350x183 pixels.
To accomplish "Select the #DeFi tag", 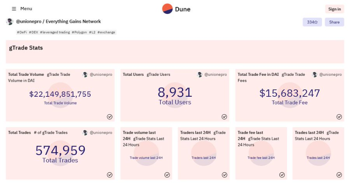I will (x=22, y=32).
